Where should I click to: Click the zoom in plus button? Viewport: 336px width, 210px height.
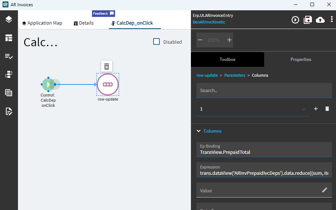[x=229, y=40]
